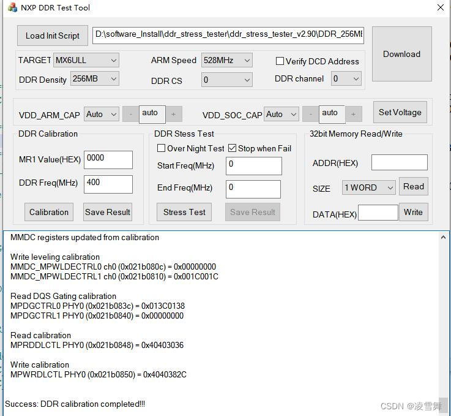451x416 pixels.
Task: Click the VDD_SOC_CAP minus stepper button
Action: (310, 115)
